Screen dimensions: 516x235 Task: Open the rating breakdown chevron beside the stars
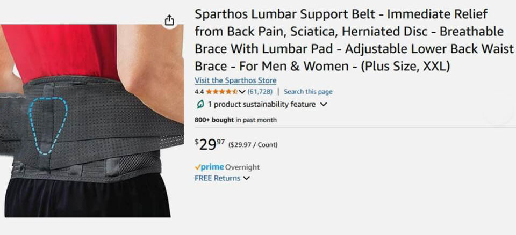[242, 92]
